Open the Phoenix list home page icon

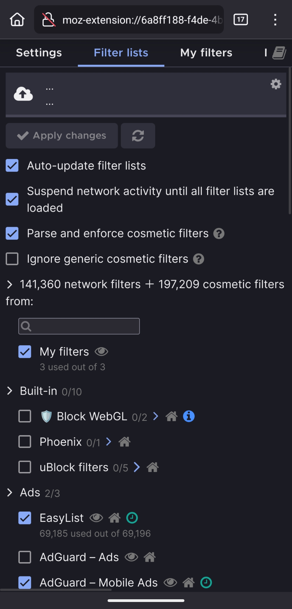[x=124, y=442]
